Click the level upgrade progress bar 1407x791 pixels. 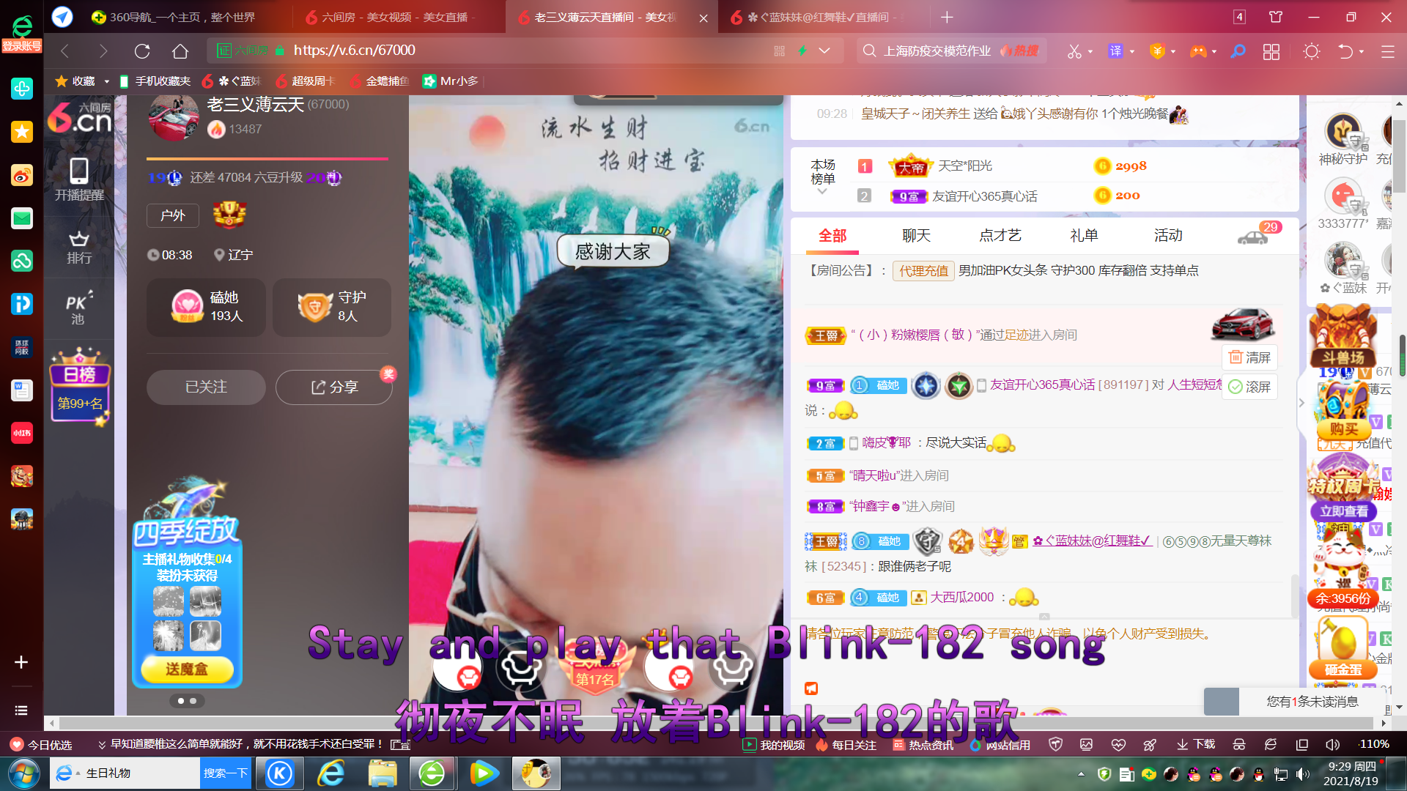pyautogui.click(x=267, y=158)
